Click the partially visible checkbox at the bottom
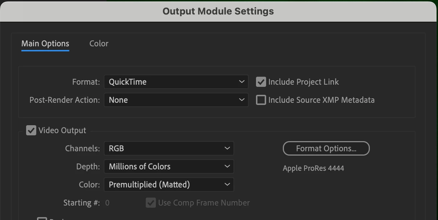This screenshot has width=438, height=220. coord(42,219)
